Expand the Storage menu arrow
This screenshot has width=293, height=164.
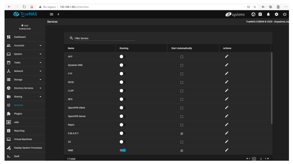(40, 79)
